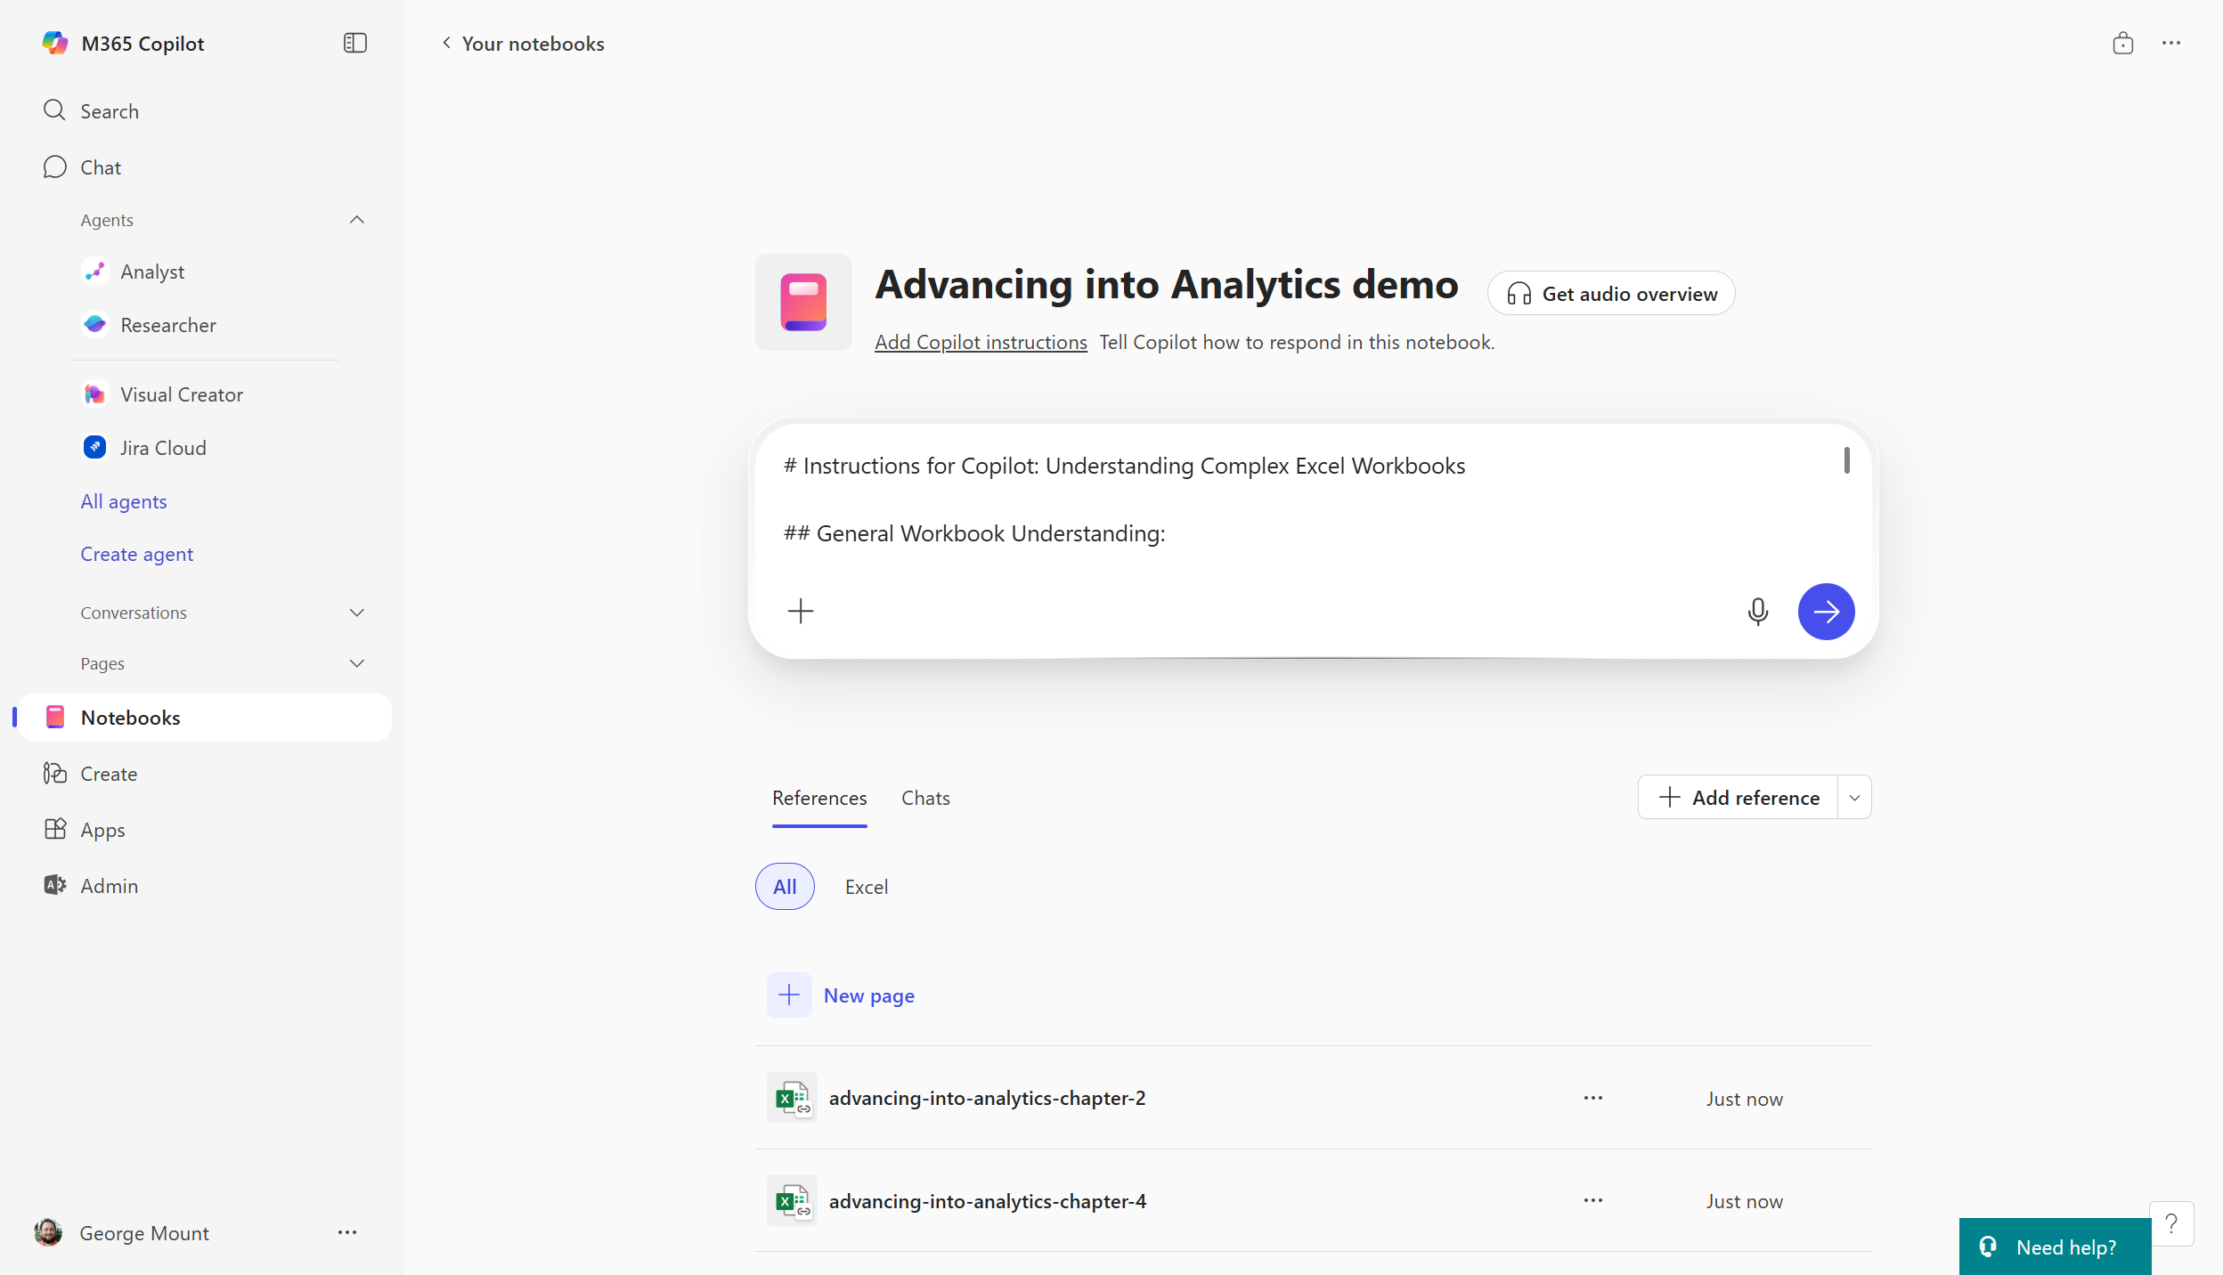Select the All filter pill
The width and height of the screenshot is (2223, 1275).
pyautogui.click(x=784, y=886)
